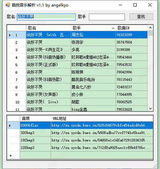Select song 说好不哭(女声版)
The image size is (160, 169).
(x=48, y=94)
